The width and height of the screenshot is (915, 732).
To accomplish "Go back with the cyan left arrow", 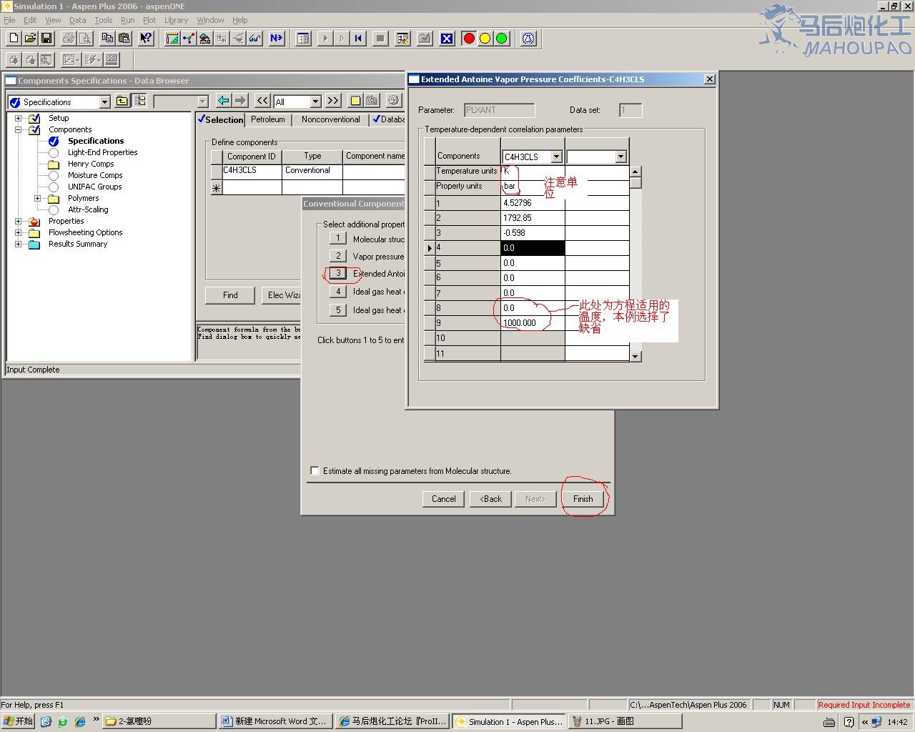I will click(223, 101).
